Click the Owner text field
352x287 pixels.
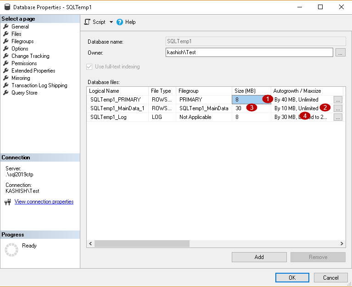click(249, 52)
